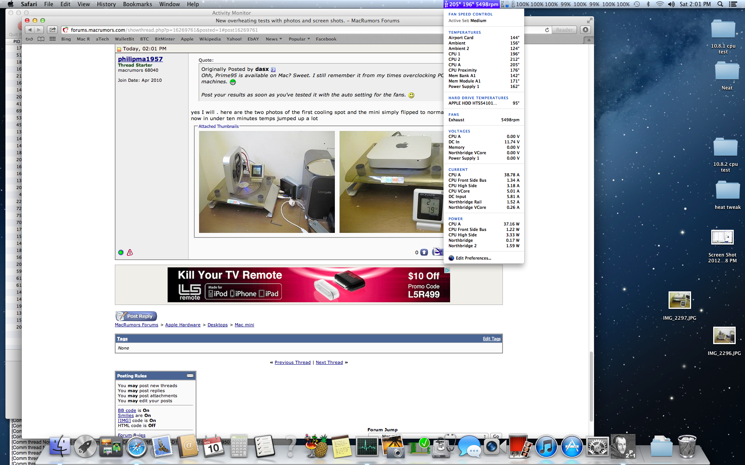Image resolution: width=745 pixels, height=465 pixels.
Task: Open the Mac mini on stand thumbnail
Action: tap(392, 182)
